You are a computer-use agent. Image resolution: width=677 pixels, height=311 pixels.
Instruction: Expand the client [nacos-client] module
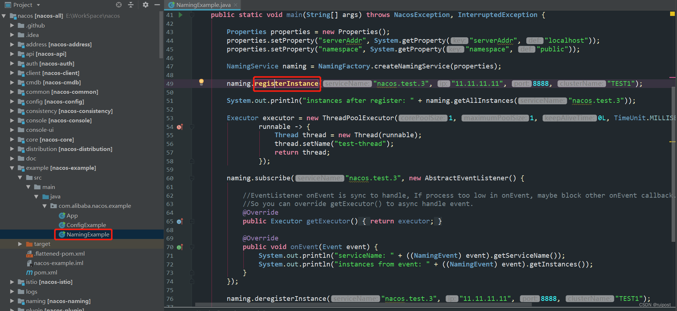(12, 73)
